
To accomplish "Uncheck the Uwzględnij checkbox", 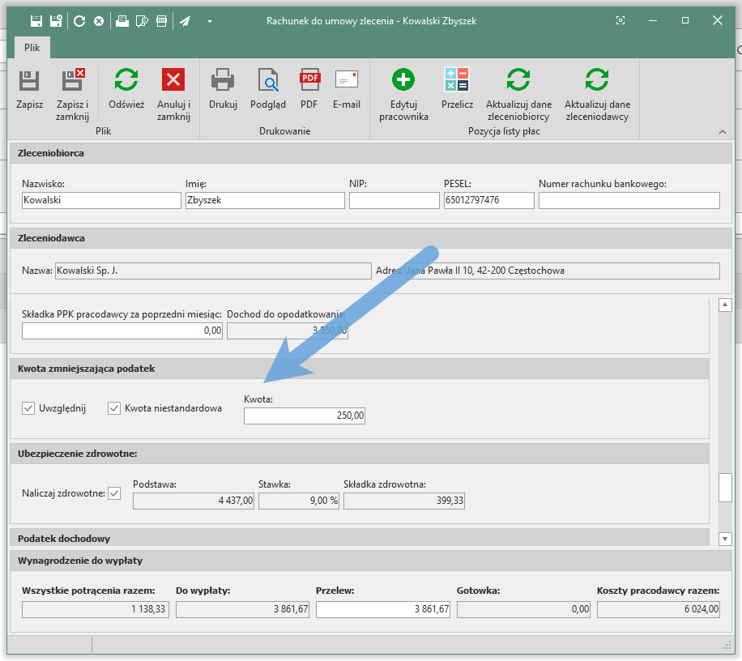I will tap(28, 408).
